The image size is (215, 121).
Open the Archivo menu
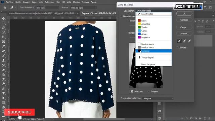click(x=9, y=2)
